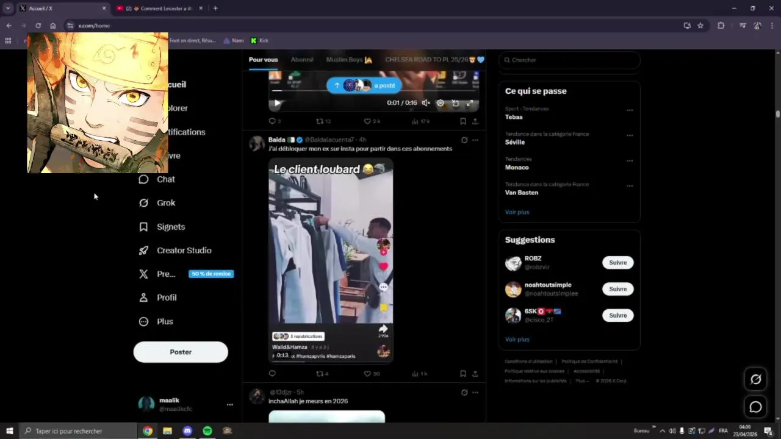
Task: Click the 'a posté' new posts pill
Action: tap(364, 85)
